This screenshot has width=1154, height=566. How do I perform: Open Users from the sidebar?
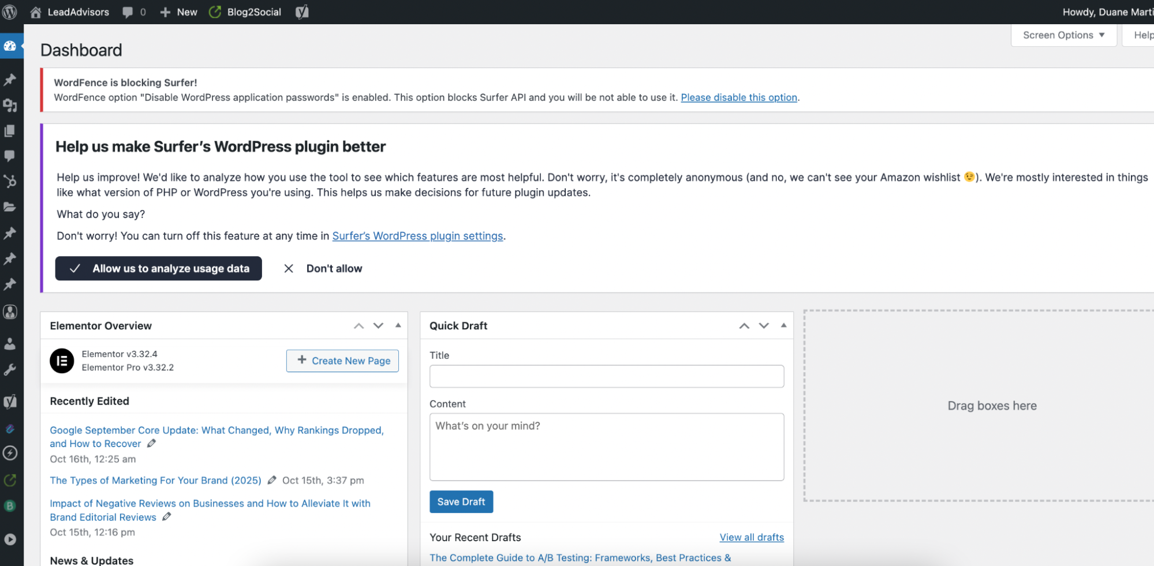[10, 344]
